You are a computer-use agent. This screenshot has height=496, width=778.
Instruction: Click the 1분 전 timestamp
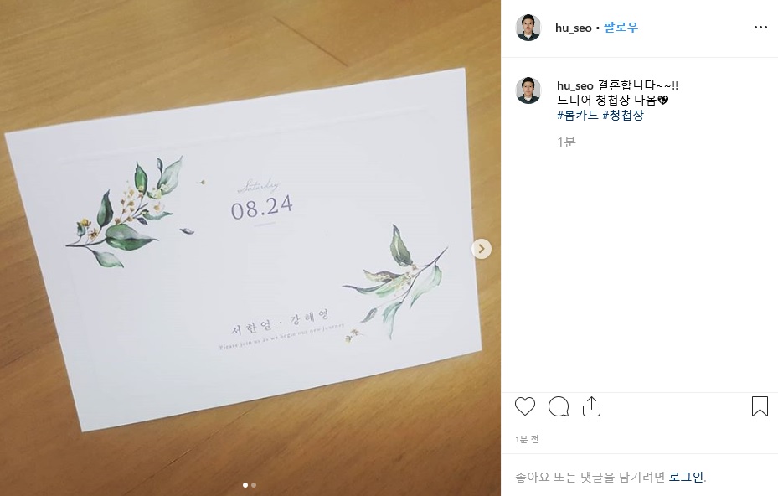tap(527, 439)
